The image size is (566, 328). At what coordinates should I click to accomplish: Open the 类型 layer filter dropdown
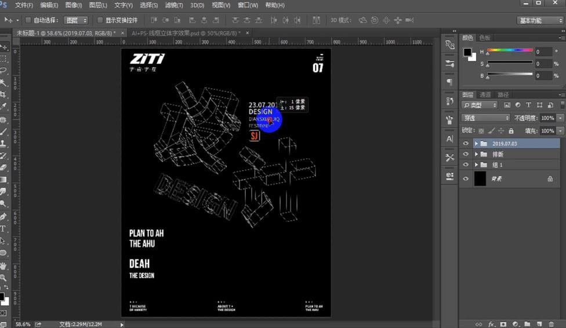click(x=480, y=105)
